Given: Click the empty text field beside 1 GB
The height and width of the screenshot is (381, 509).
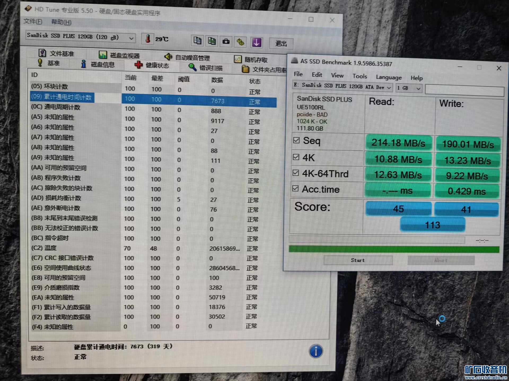Looking at the screenshot, I should coord(464,90).
